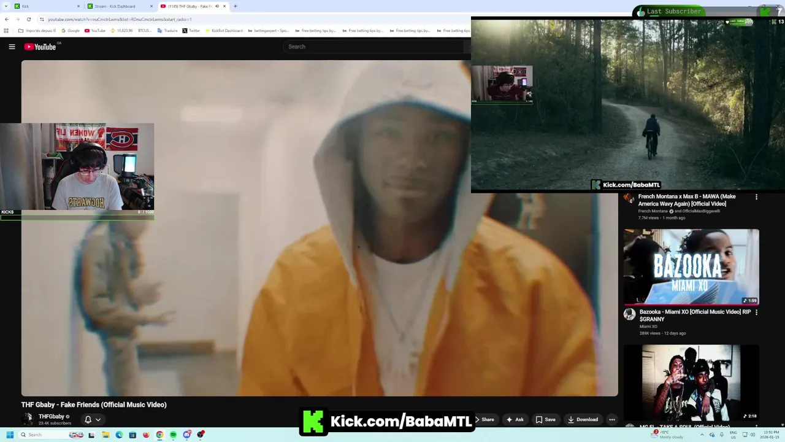Screen dimensions: 785x442
Task: Open the ENG US language indicator
Action: (x=733, y=435)
